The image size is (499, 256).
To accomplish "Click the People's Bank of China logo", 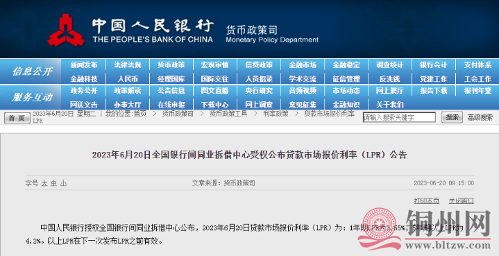I will coord(66,30).
